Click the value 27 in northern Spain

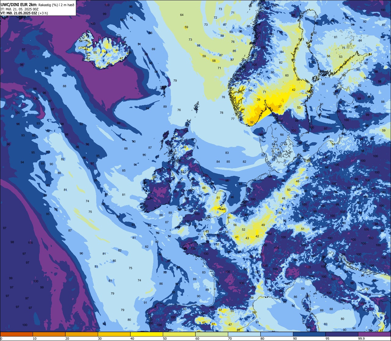tap(213, 324)
